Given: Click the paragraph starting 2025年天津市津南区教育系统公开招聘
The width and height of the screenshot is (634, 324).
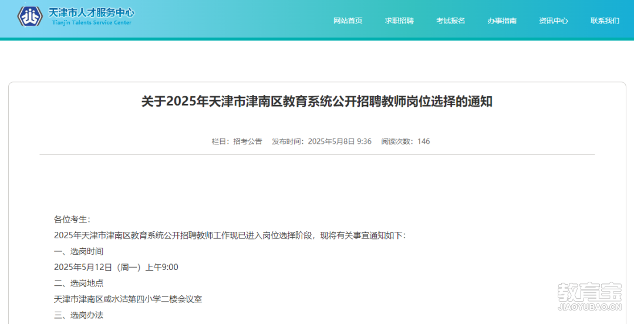Looking at the screenshot, I should tap(230, 235).
